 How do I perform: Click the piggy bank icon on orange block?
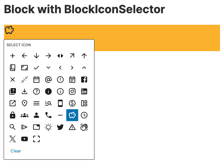pos(9,30)
